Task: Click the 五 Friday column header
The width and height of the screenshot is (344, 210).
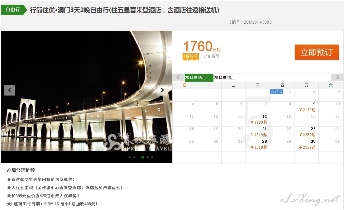Action: (307, 85)
